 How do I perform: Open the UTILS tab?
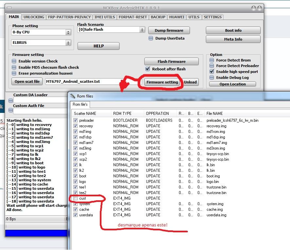pyautogui.click(x=194, y=17)
